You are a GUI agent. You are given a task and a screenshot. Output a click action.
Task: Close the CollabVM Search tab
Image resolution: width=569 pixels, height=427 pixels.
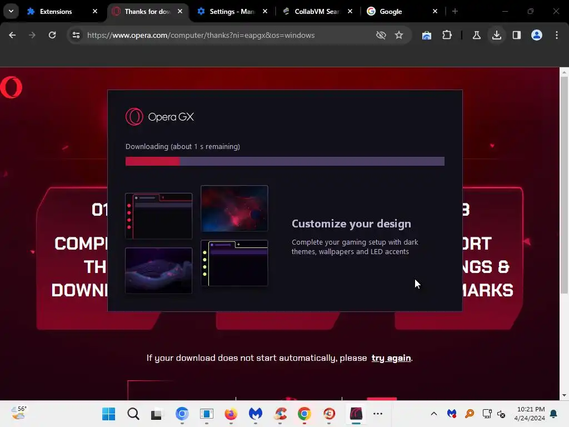[350, 11]
